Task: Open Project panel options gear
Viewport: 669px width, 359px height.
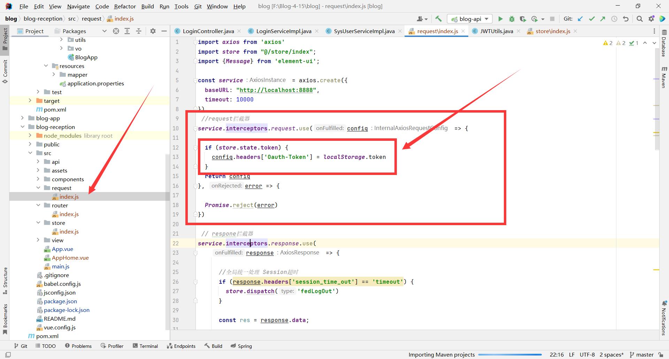Action: click(153, 31)
